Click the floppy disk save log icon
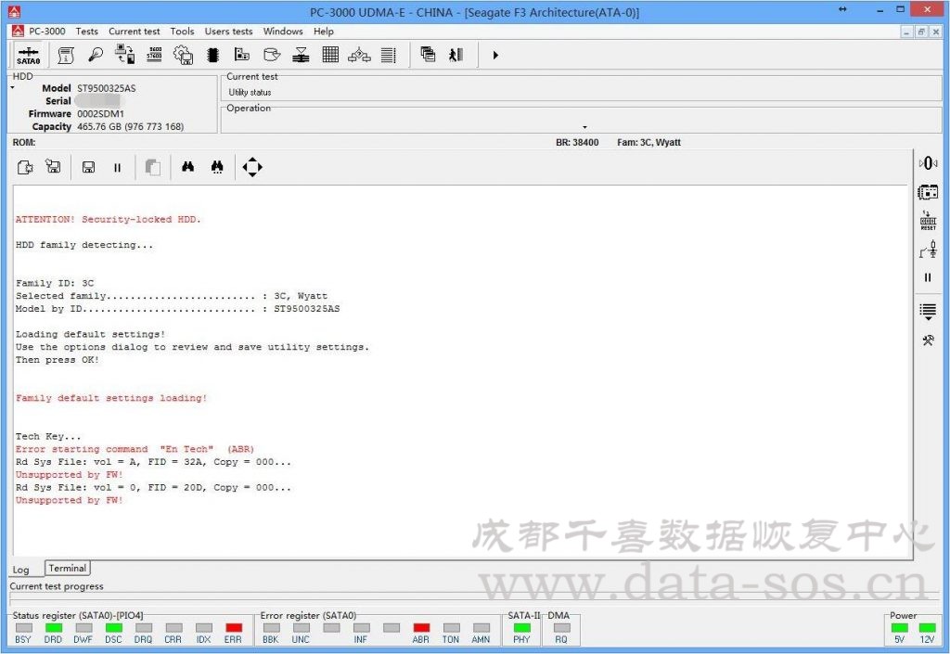This screenshot has height=654, width=950. click(x=88, y=167)
